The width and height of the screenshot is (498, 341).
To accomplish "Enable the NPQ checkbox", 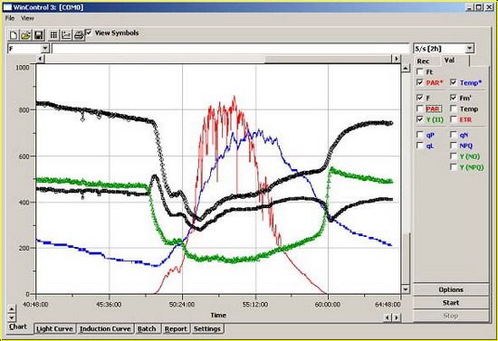I will pos(454,146).
